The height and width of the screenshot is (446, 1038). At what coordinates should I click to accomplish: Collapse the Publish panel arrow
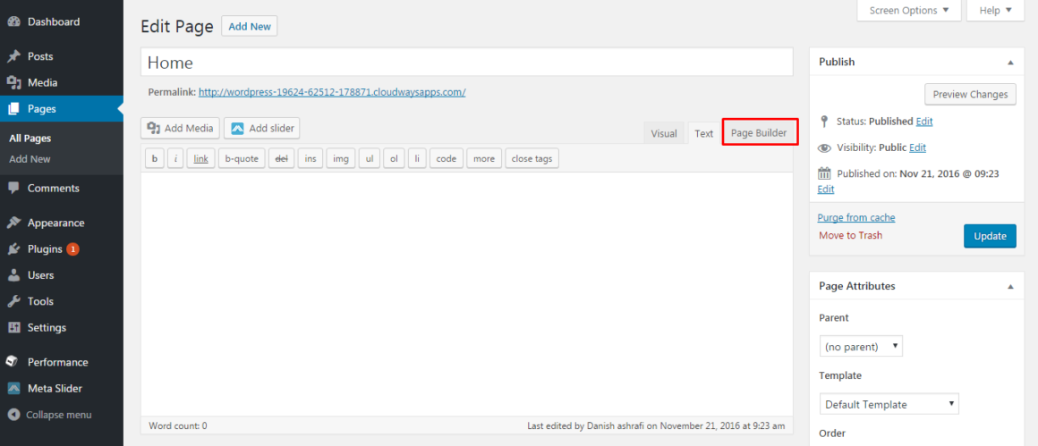[1010, 62]
